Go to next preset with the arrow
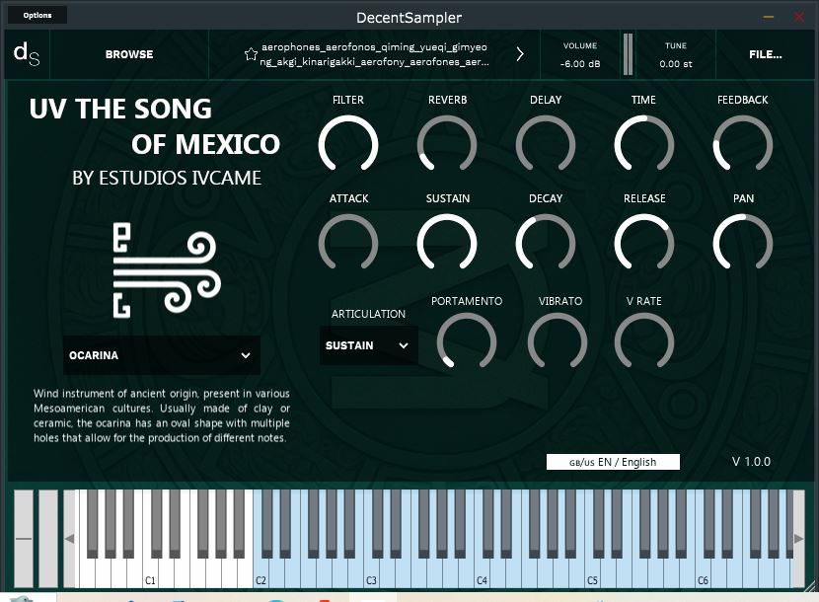 coord(520,54)
